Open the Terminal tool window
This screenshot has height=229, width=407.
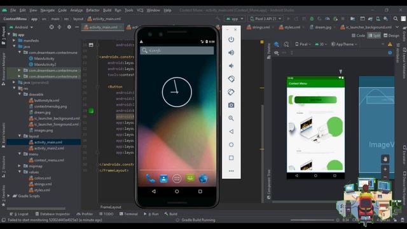[128, 214]
